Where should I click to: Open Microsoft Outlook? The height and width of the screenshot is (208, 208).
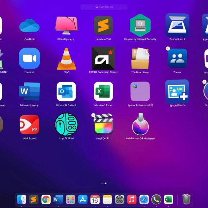66,91
